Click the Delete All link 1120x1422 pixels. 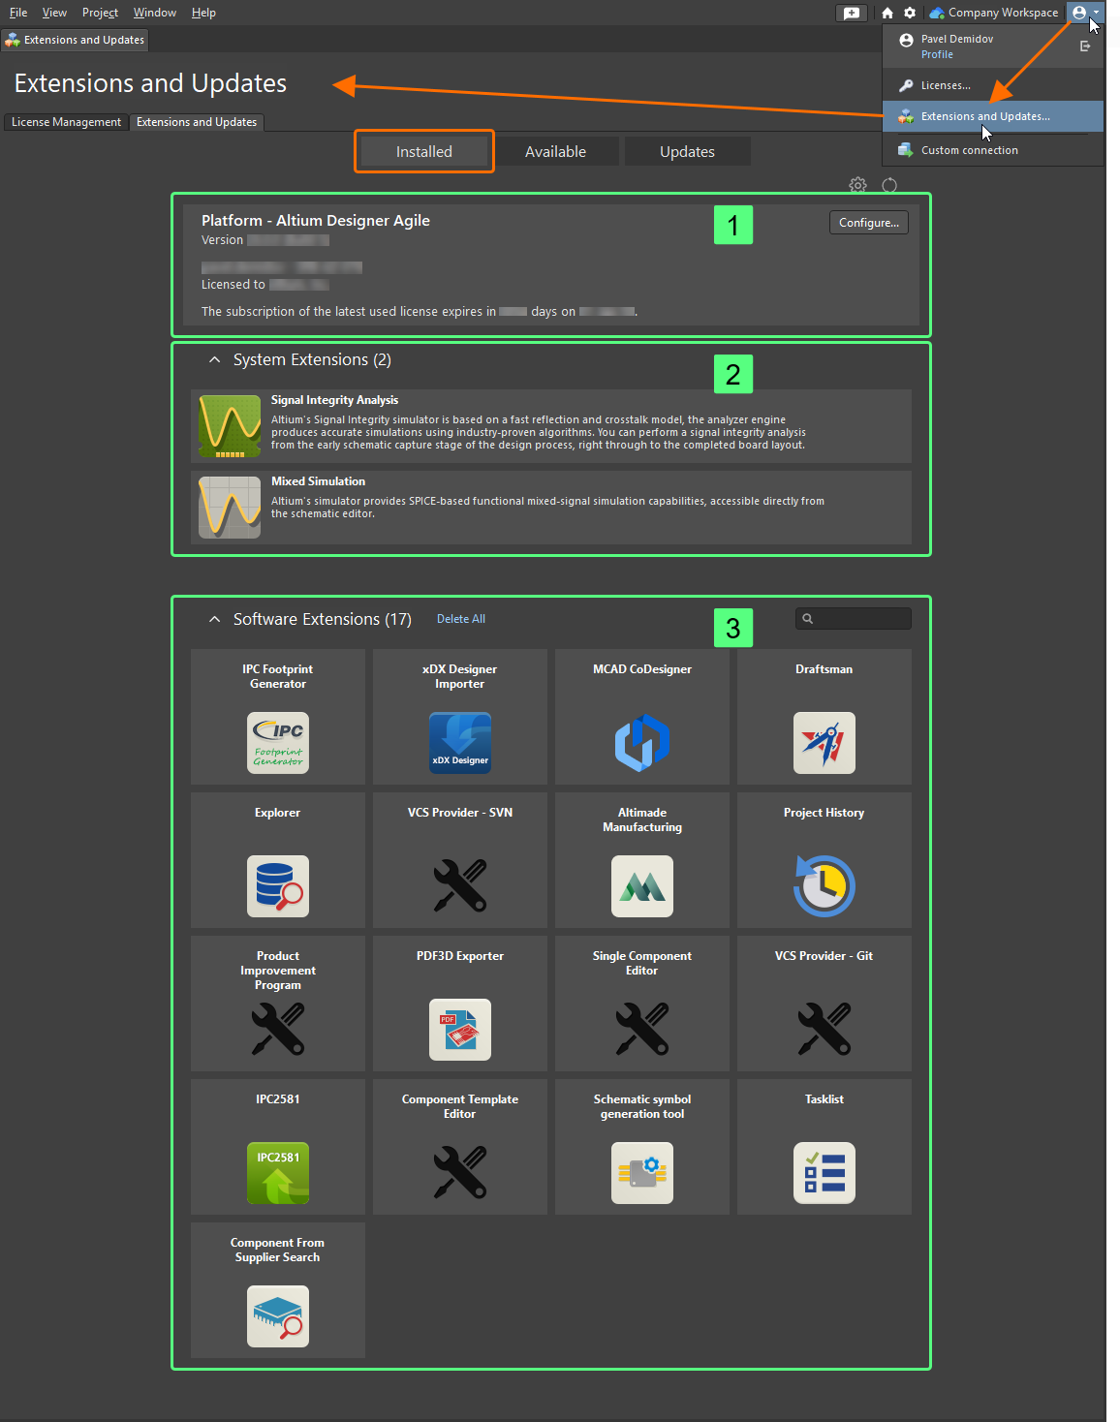coord(460,618)
